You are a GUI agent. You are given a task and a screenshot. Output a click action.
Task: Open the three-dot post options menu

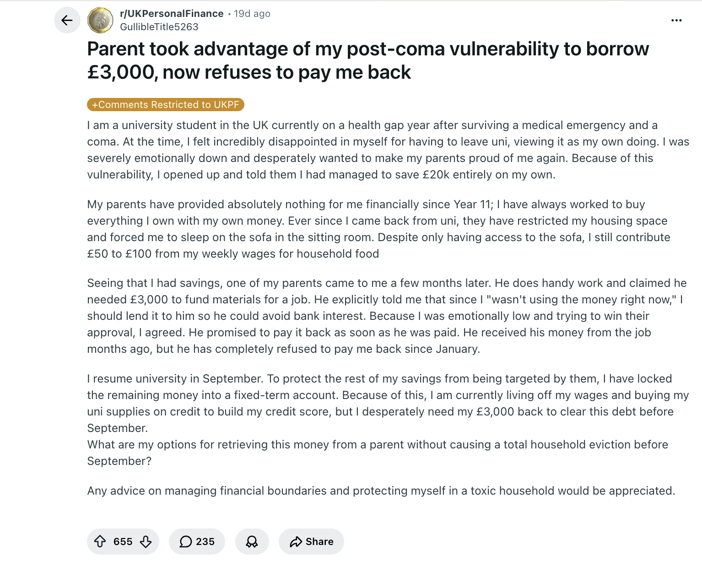click(x=676, y=20)
